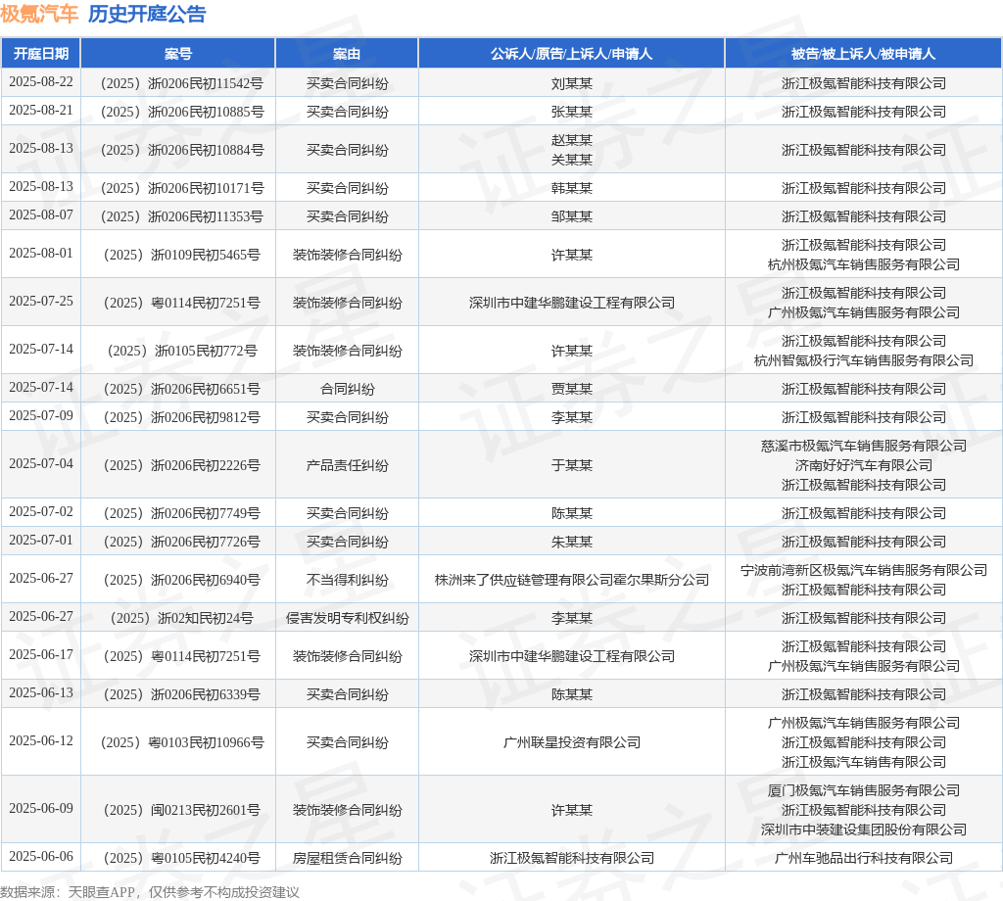The image size is (1003, 901).
Task: Click defendant 济南好好汽车有限公司
Action: (864, 465)
